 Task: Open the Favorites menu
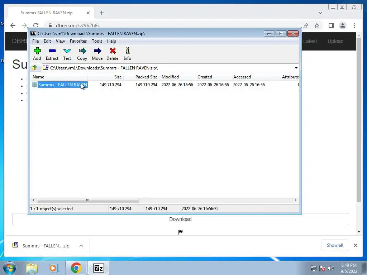pyautogui.click(x=78, y=41)
